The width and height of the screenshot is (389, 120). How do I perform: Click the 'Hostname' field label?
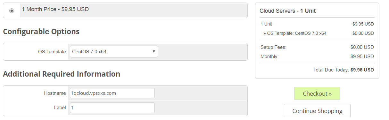pos(55,93)
